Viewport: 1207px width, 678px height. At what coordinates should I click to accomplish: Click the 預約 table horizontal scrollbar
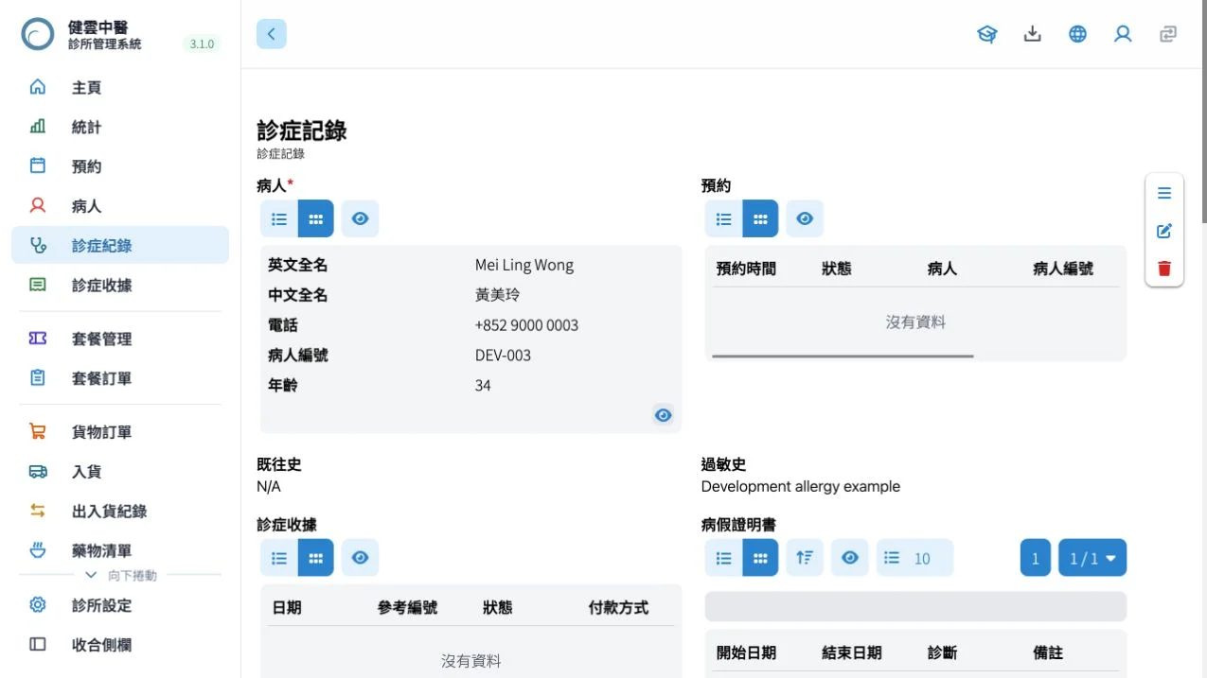coord(843,356)
